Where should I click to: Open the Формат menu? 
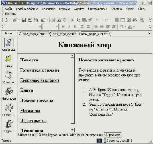point(79,9)
